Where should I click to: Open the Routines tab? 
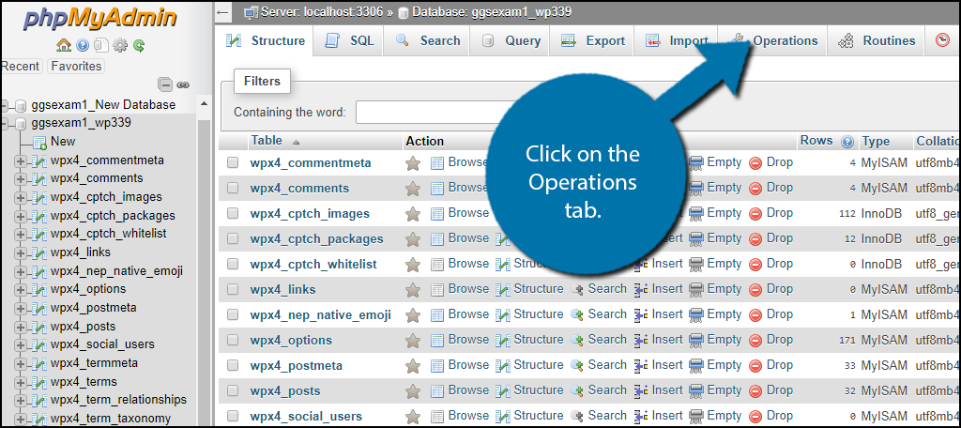[876, 41]
